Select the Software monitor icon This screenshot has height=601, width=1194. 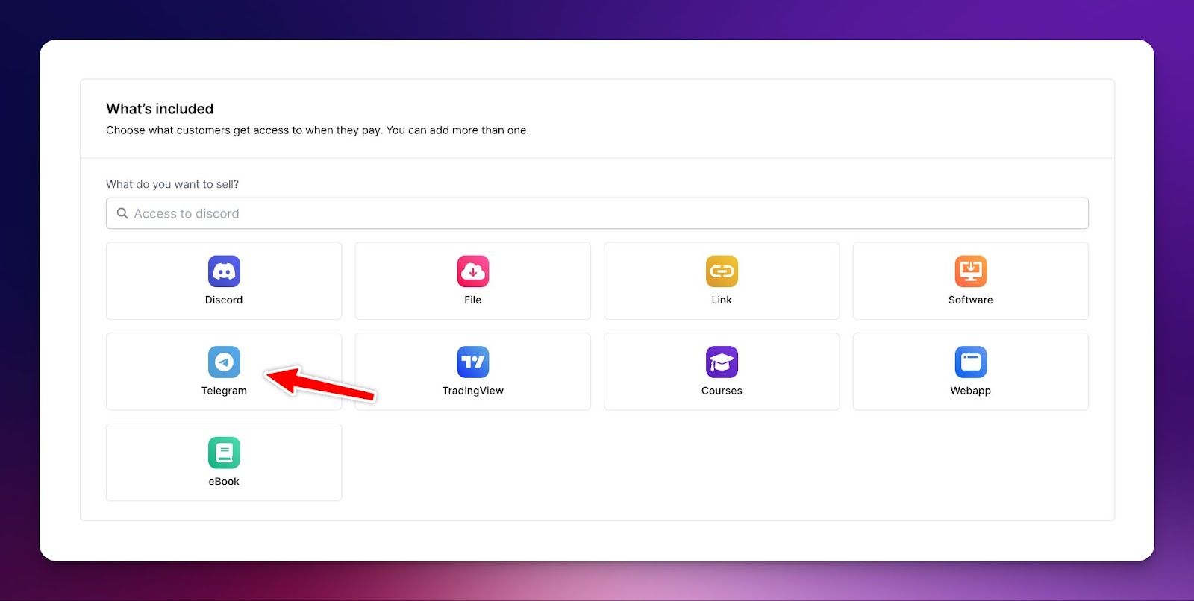[971, 271]
